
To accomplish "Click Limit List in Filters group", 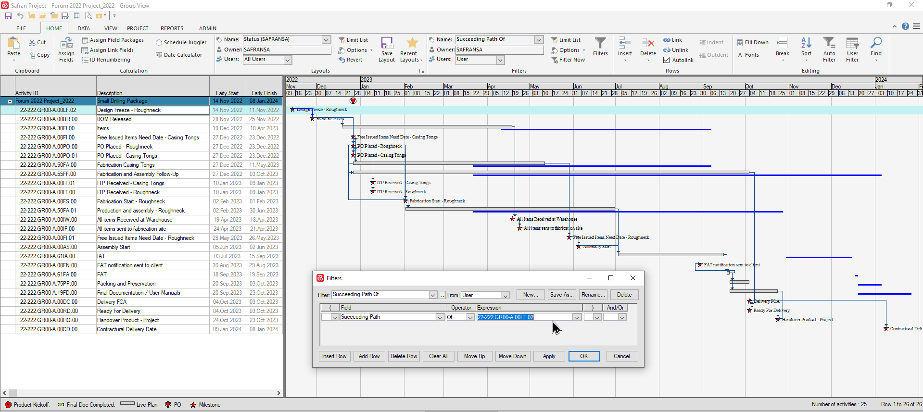I will click(x=566, y=40).
